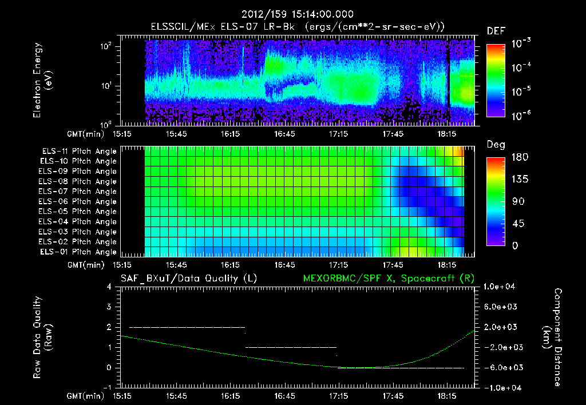Image resolution: width=586 pixels, height=405 pixels.
Task: Click the 180 value on Deg scale
Action: 520,157
